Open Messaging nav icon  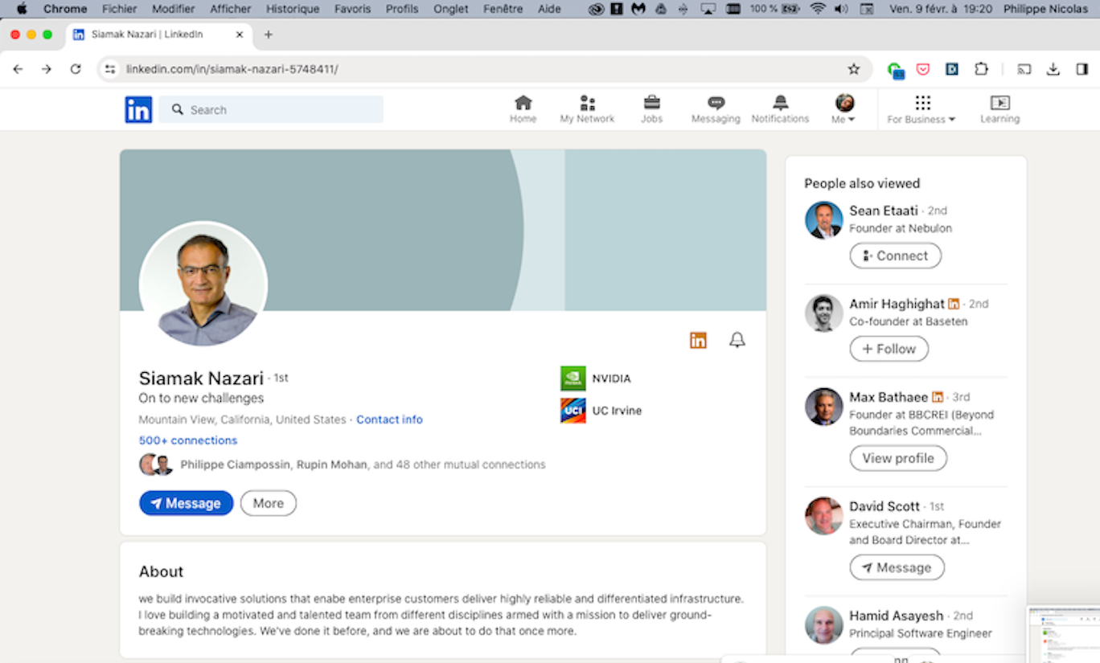[x=716, y=109]
